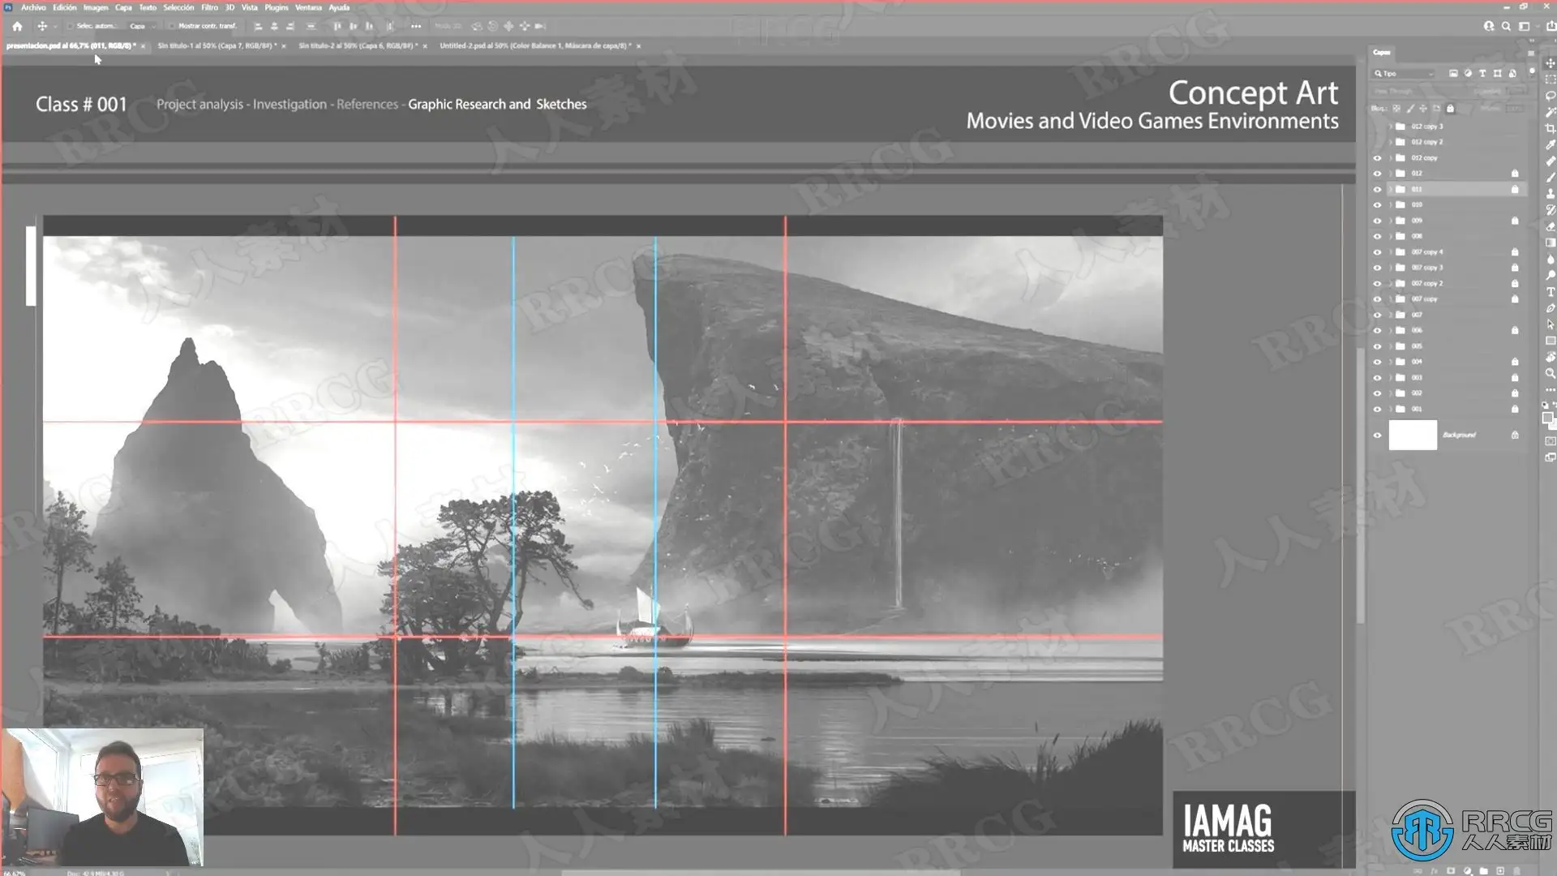
Task: Select the Type tool in the toolbar
Action: (1551, 292)
